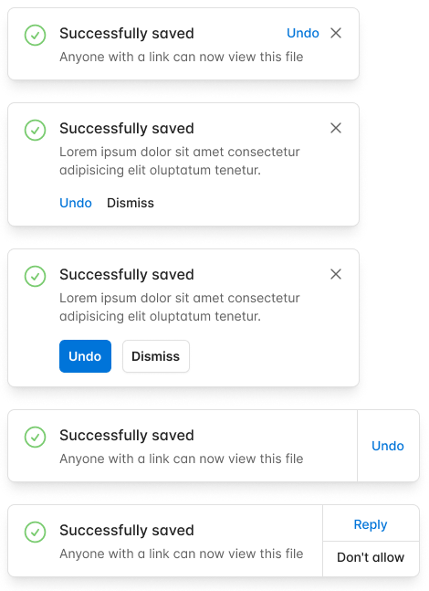Click the Lorem ipsum text in the second notification
The image size is (429, 591).
180,161
